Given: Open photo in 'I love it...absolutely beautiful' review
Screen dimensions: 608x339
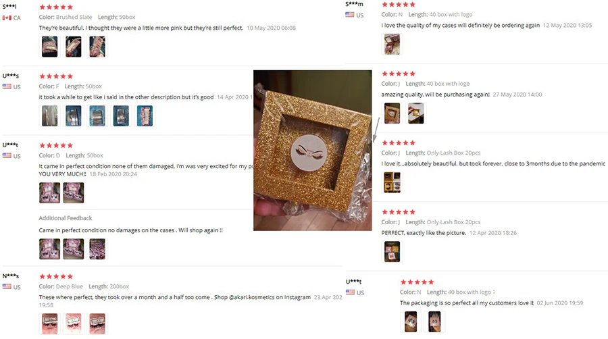Looking at the screenshot, I should pos(392,182).
